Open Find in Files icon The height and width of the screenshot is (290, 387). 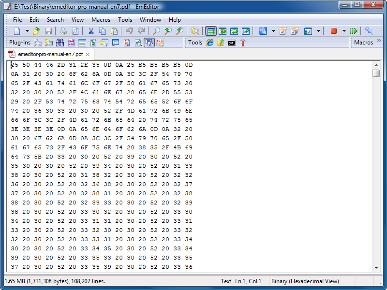[195, 31]
